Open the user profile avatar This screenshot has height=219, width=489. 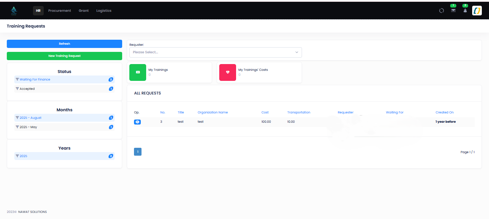[477, 11]
